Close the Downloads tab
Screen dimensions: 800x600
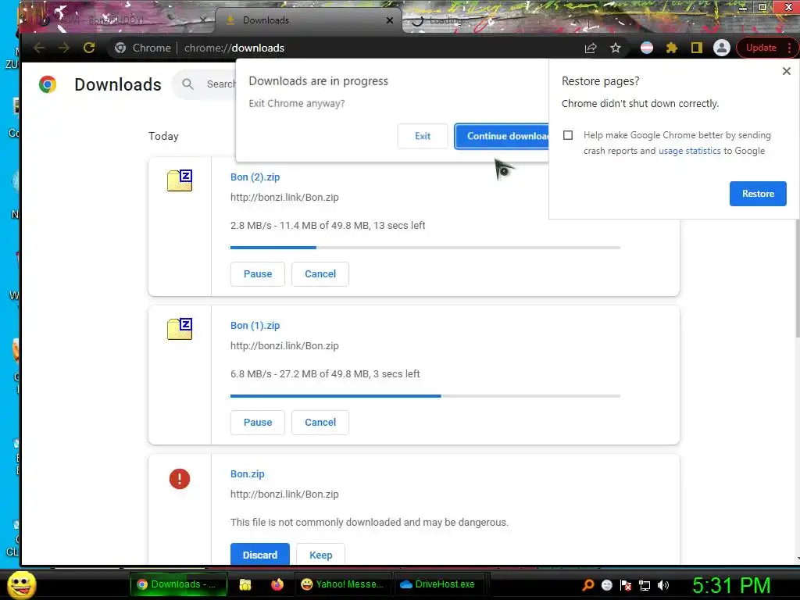(390, 20)
